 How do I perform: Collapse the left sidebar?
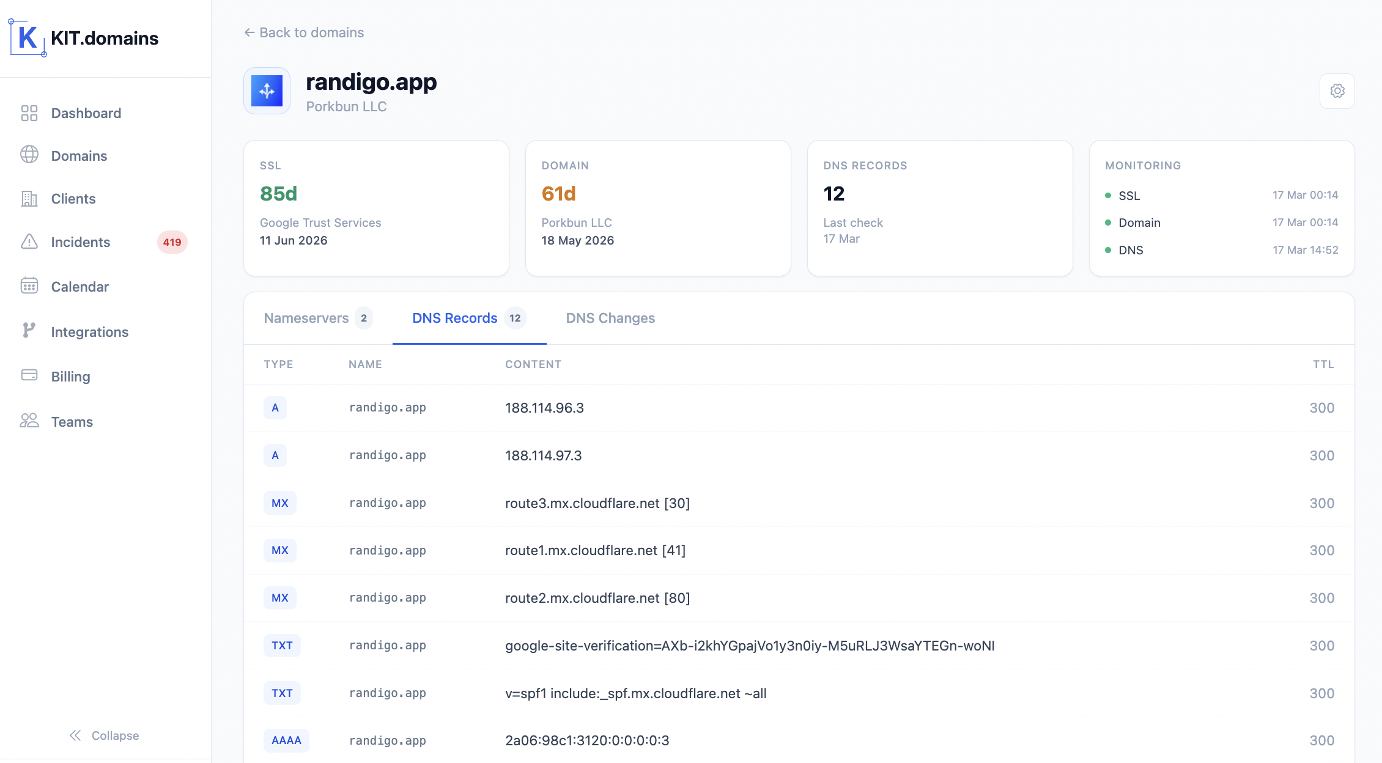[x=104, y=735]
